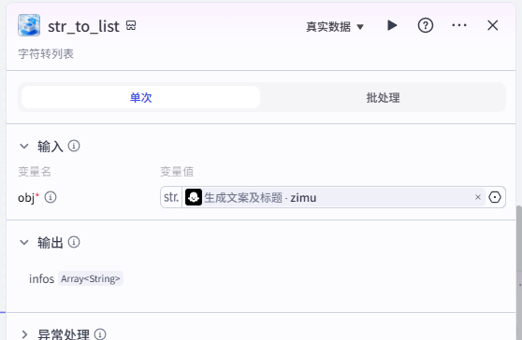Switch to the 批处理 tab
Viewport: 522px width, 340px height.
pos(383,97)
